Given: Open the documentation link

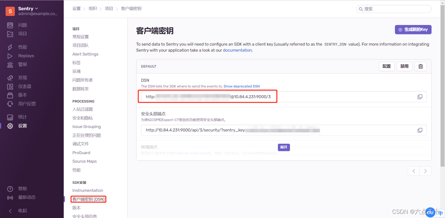Looking at the screenshot, I should (x=237, y=50).
